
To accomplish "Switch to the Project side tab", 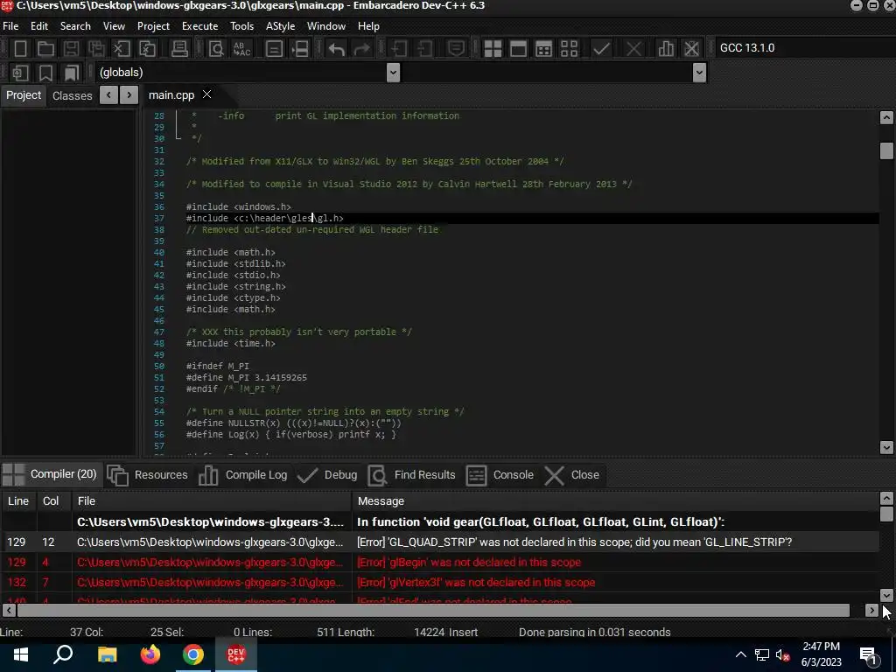I will (24, 94).
